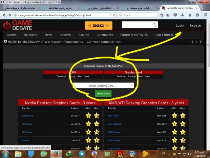Open the Bookmarks menu
The width and height of the screenshot is (210, 158).
[37, 2]
